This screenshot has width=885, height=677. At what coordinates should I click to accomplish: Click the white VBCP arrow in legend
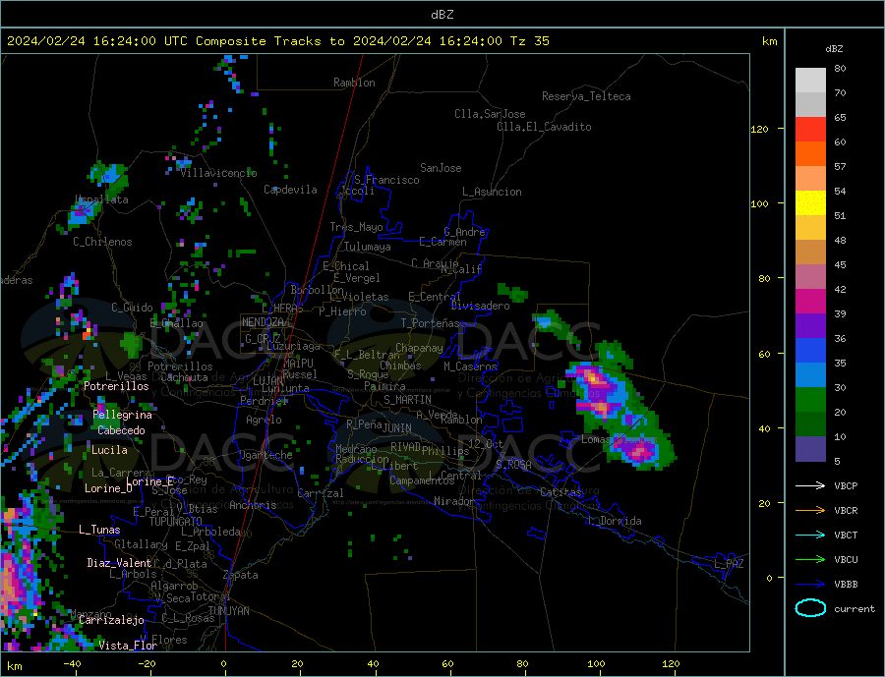click(810, 485)
